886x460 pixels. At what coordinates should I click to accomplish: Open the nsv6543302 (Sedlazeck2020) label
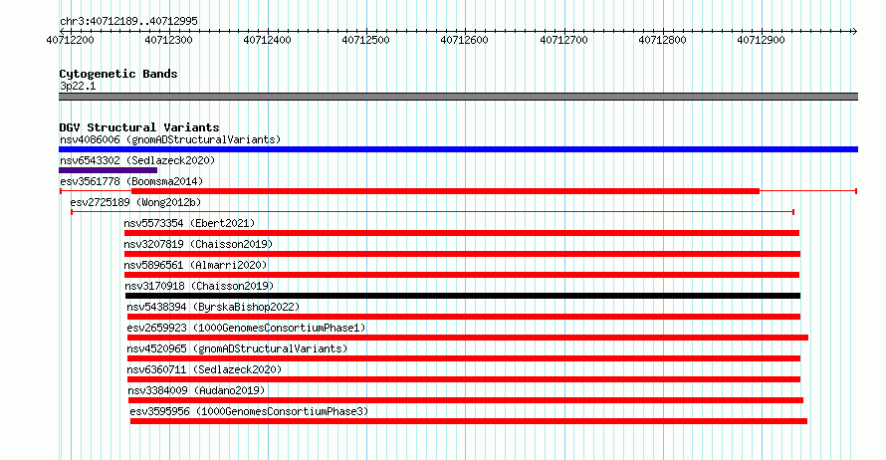(x=137, y=160)
